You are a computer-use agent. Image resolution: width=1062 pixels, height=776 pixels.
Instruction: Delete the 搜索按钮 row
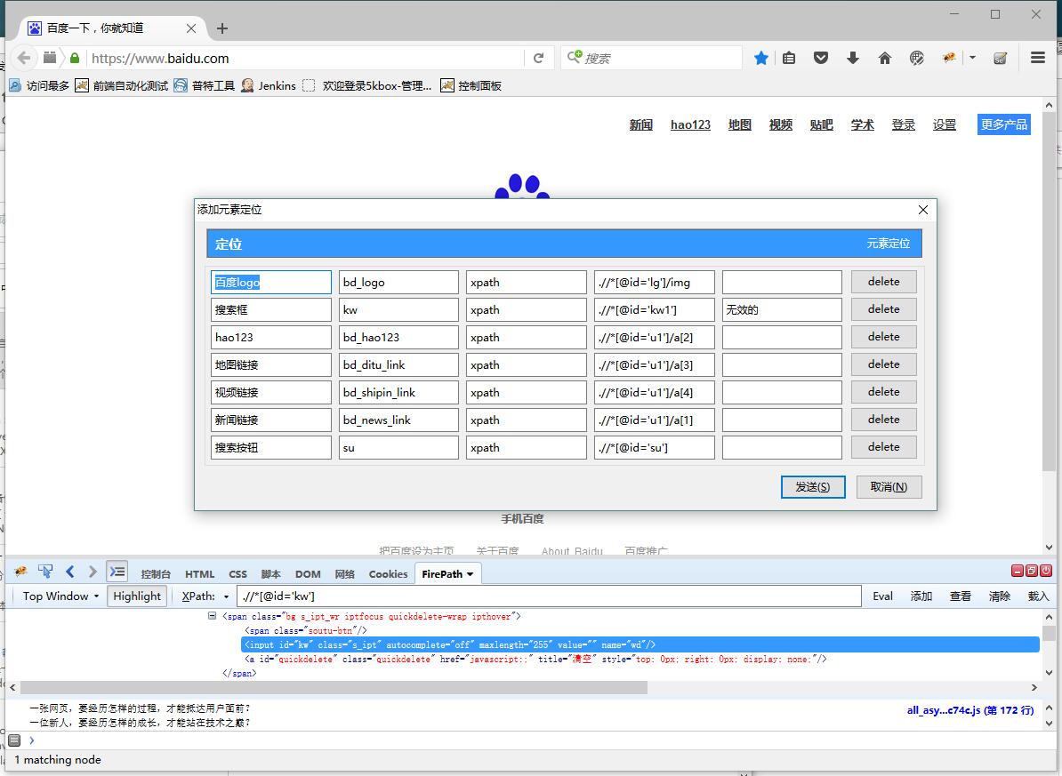884,447
